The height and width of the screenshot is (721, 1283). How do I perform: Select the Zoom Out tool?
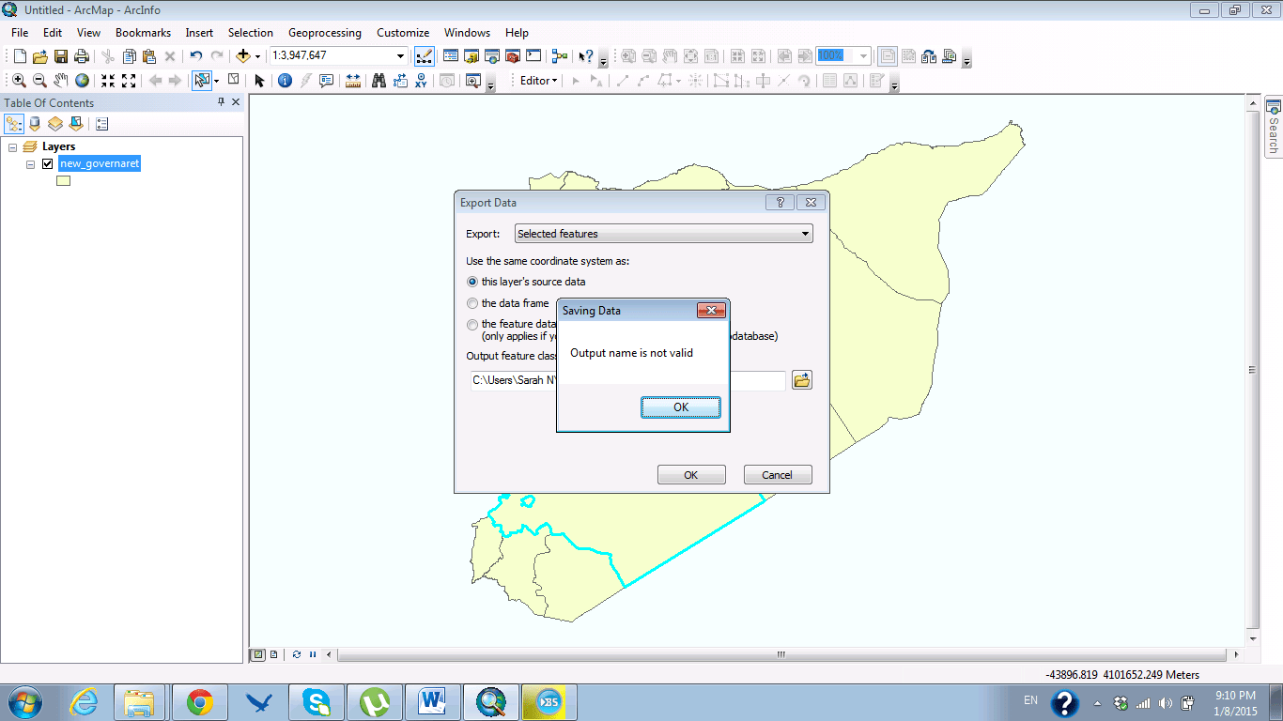pos(39,81)
